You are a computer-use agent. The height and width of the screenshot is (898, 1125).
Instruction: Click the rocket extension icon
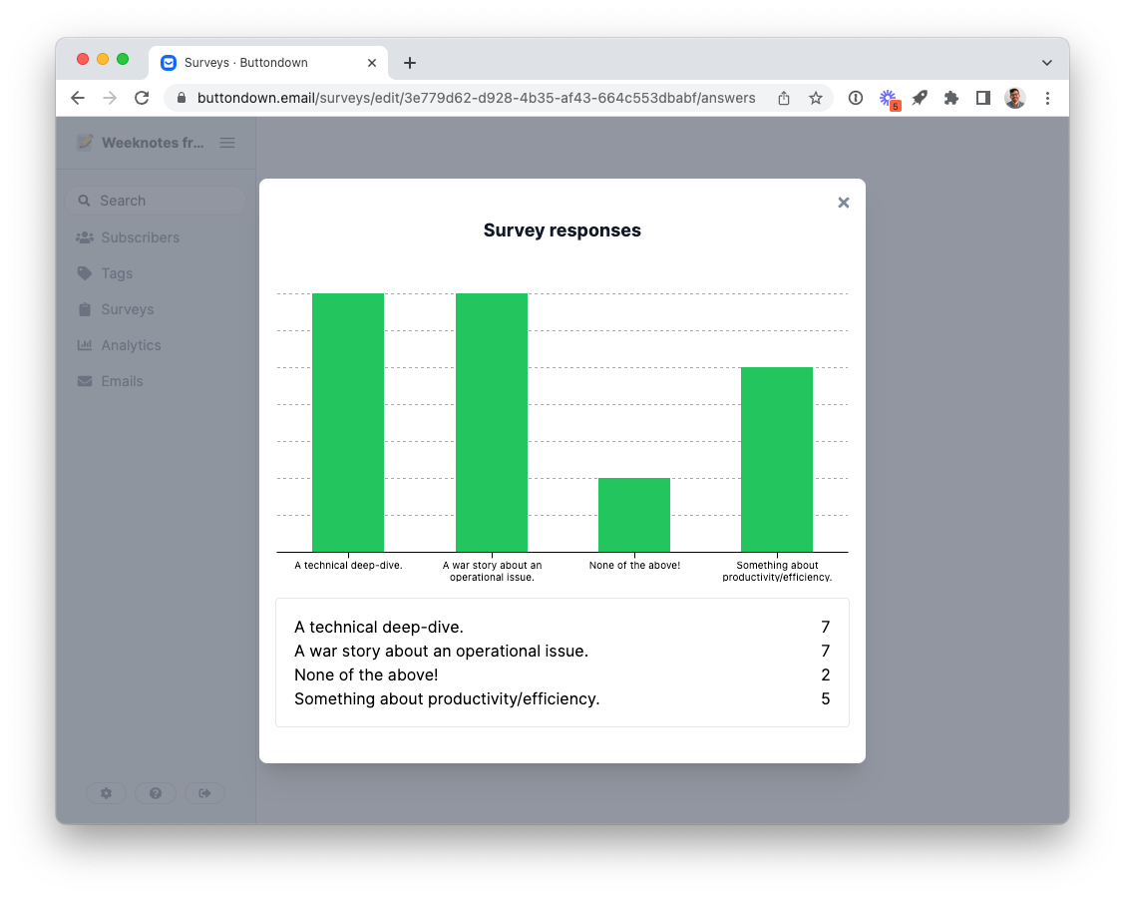tap(920, 98)
